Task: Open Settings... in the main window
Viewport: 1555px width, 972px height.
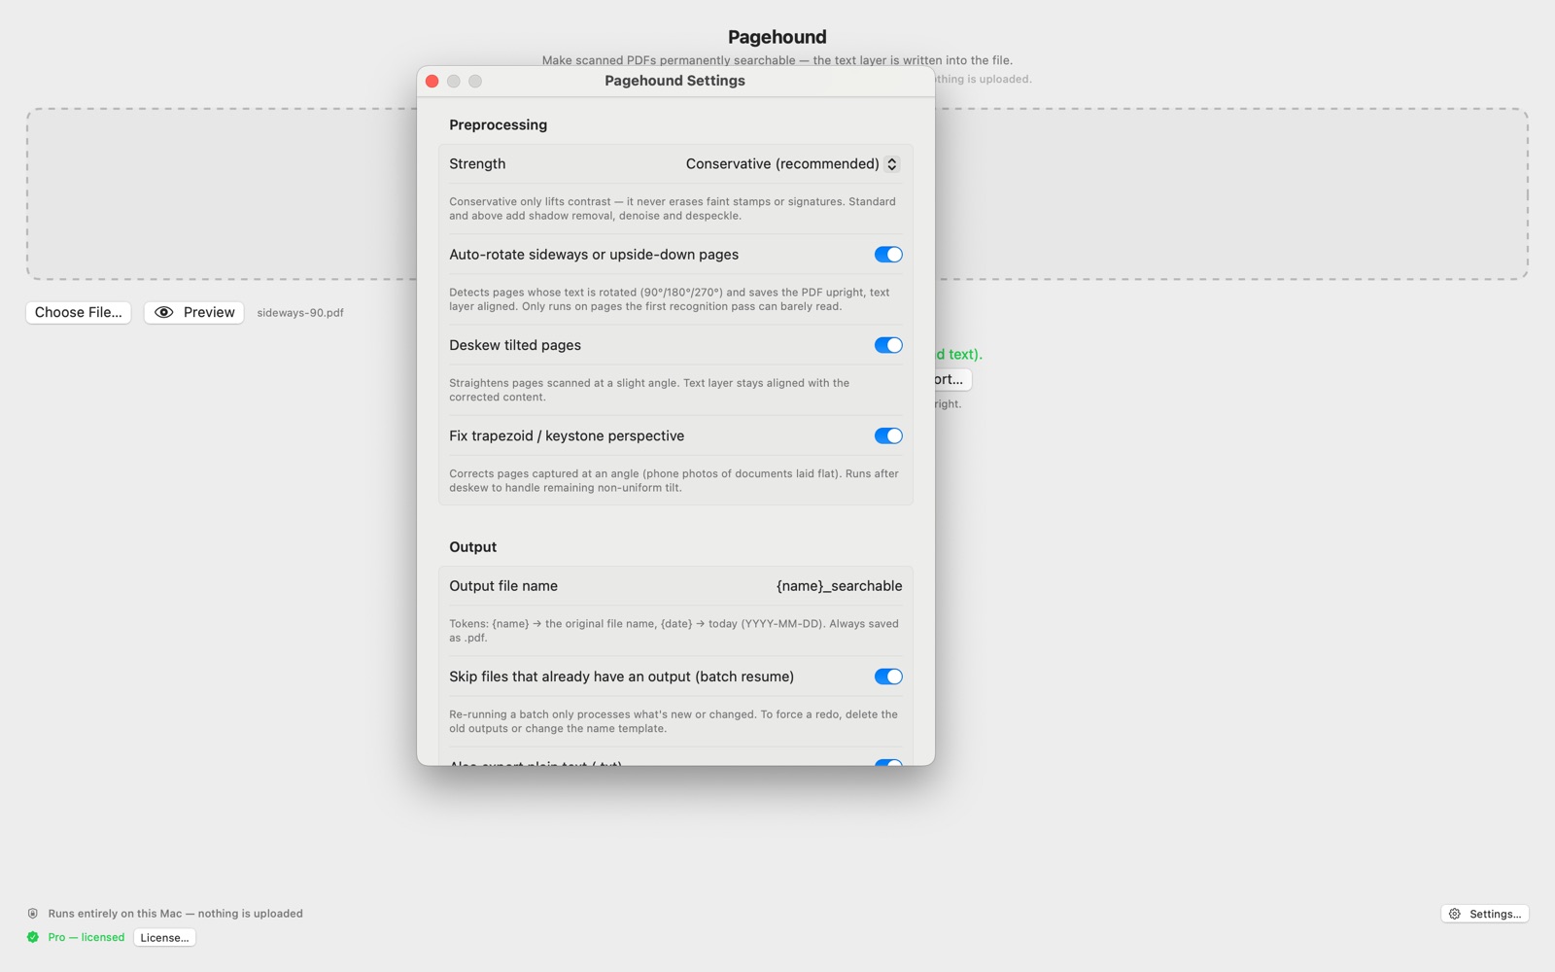Action: tap(1485, 914)
